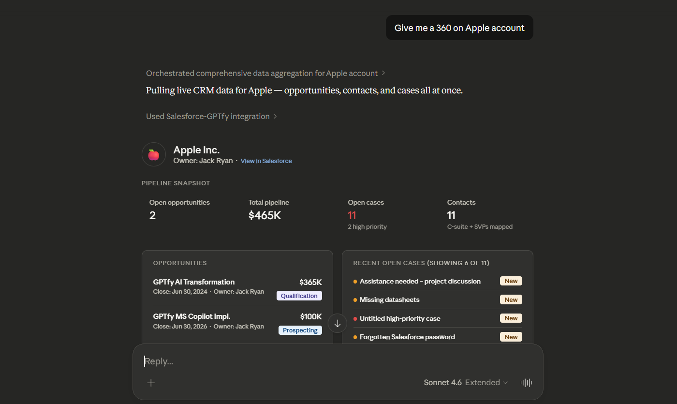Image resolution: width=677 pixels, height=404 pixels.
Task: Open the GPTfy AI Transformation opportunity
Action: tap(193, 282)
